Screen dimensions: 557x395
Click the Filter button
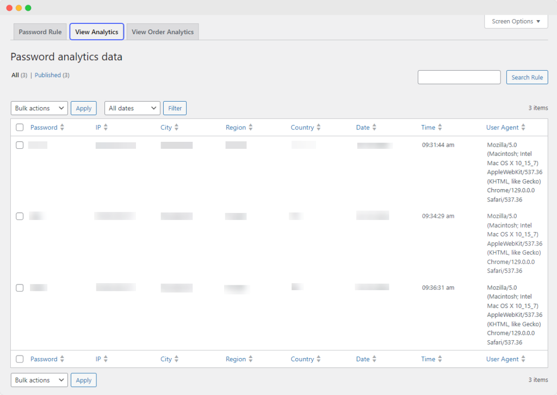click(x=175, y=108)
